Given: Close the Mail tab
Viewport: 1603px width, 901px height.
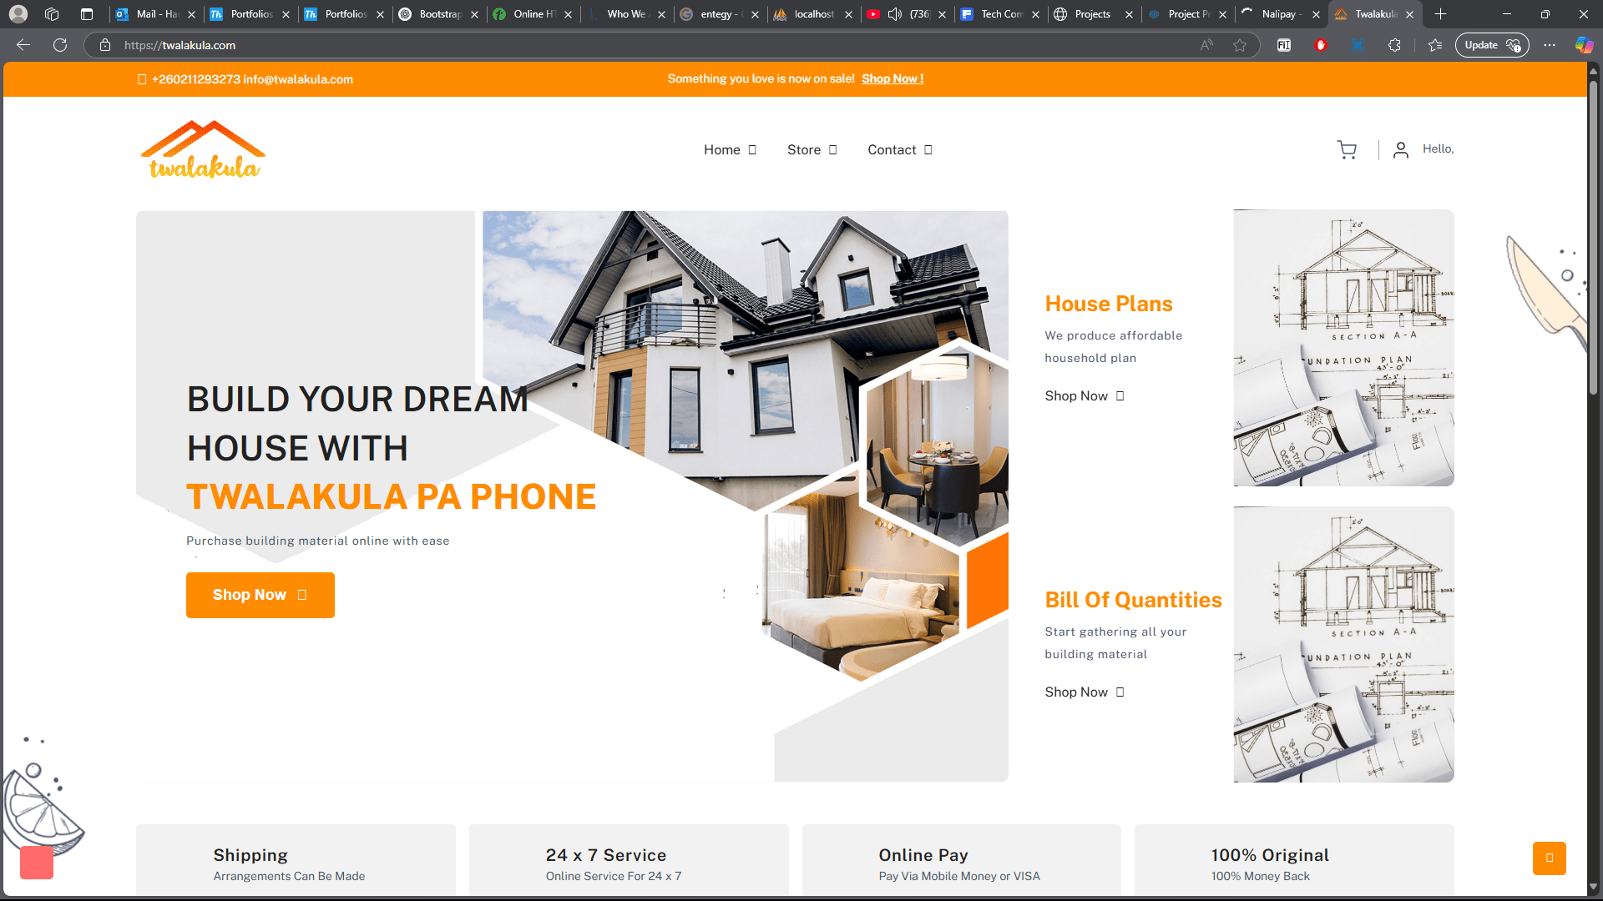Looking at the screenshot, I should [191, 14].
